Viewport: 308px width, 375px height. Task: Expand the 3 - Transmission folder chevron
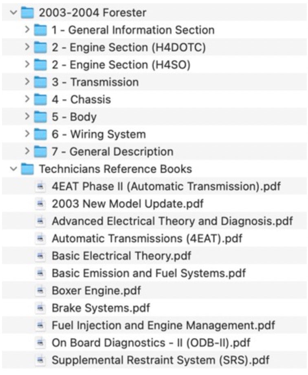pos(27,82)
